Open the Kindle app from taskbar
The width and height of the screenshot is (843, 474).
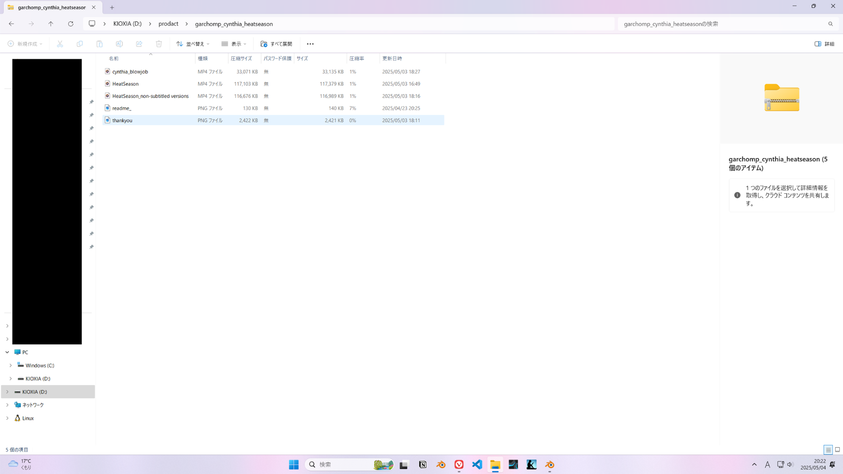tap(532, 465)
